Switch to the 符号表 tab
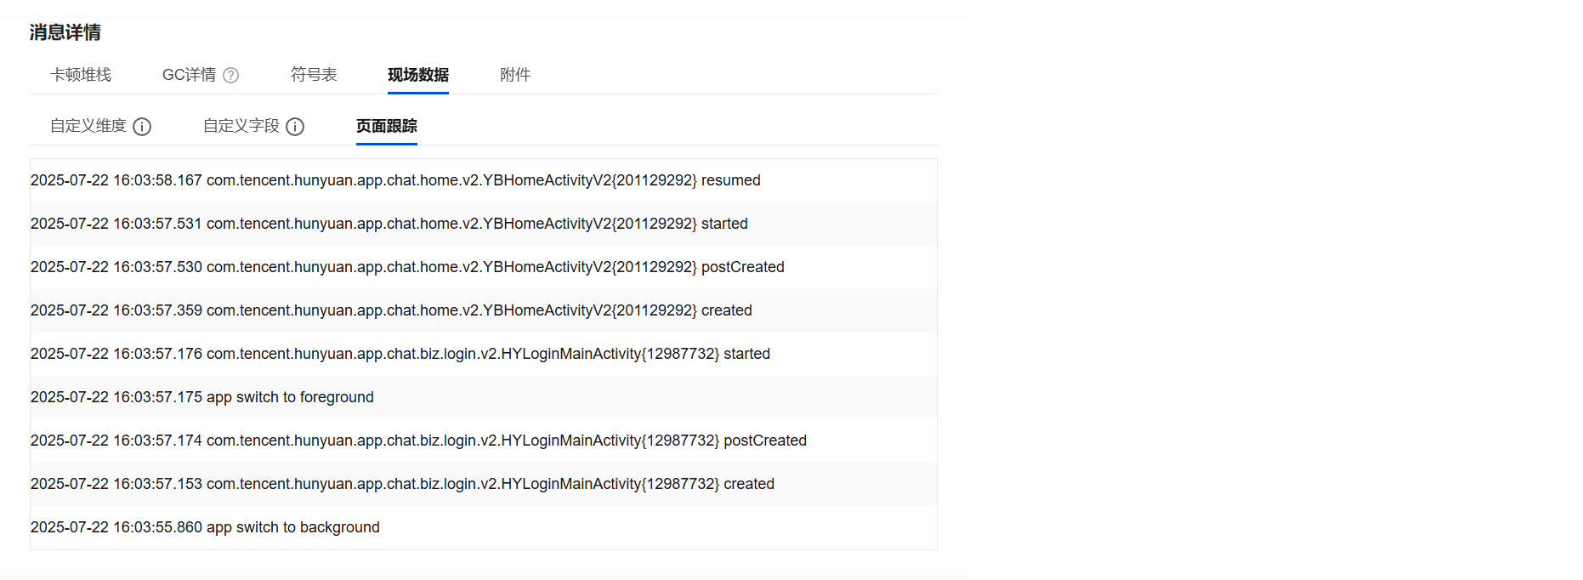Viewport: 1583px width, 580px height. coord(314,75)
